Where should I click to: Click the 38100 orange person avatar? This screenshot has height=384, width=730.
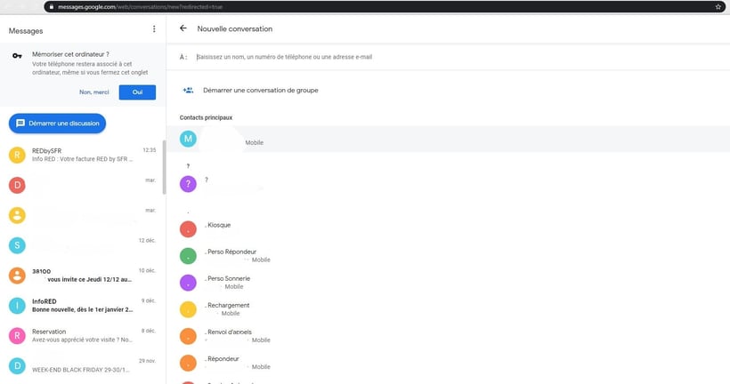[17, 276]
